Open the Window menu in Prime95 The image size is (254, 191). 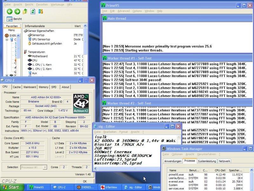click(x=149, y=11)
